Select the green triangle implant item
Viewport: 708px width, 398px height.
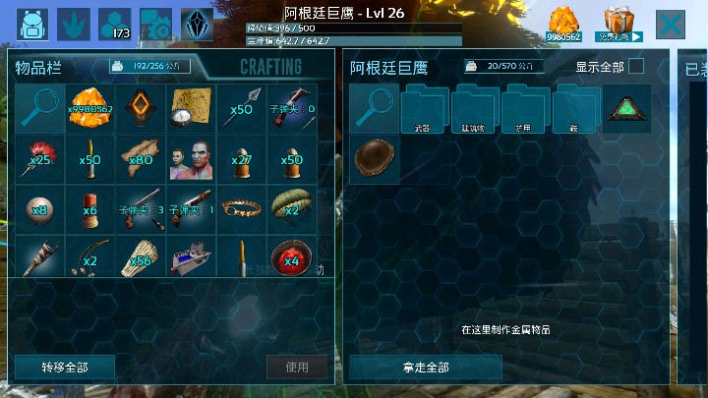tap(626, 108)
